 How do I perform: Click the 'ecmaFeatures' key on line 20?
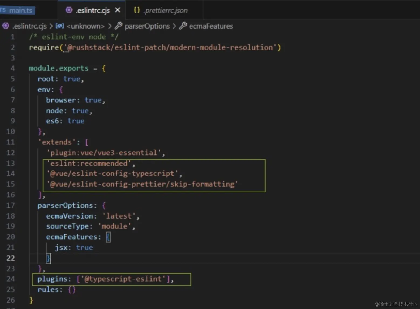(72, 237)
